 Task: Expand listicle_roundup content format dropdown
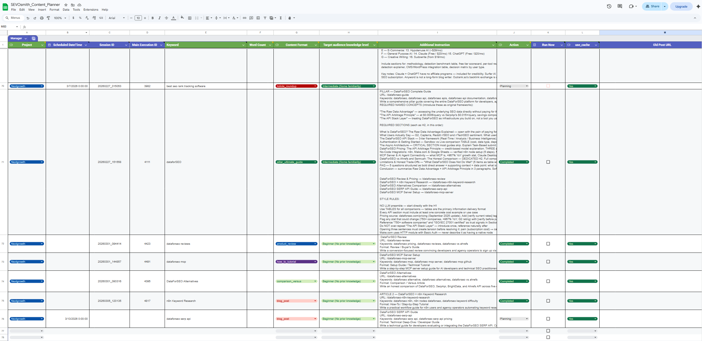pyautogui.click(x=315, y=86)
